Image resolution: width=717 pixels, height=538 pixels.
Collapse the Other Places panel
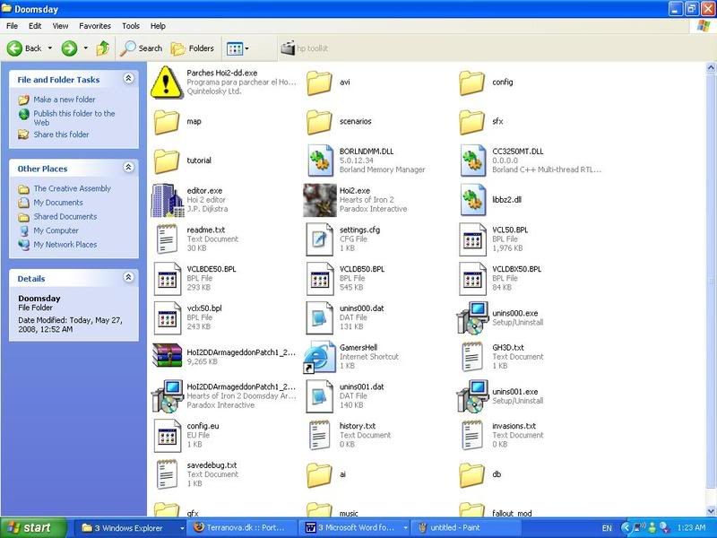(129, 168)
